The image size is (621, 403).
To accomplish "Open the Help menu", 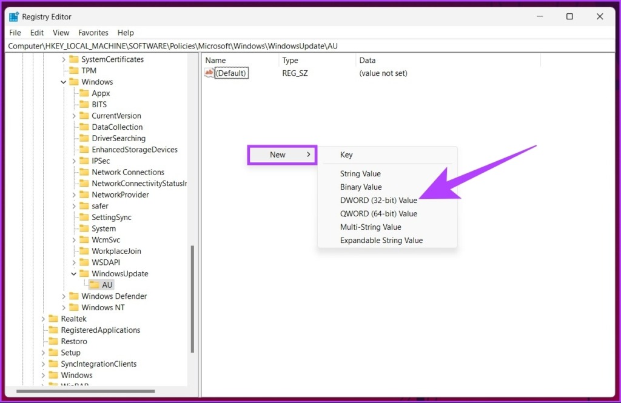I will click(x=126, y=33).
